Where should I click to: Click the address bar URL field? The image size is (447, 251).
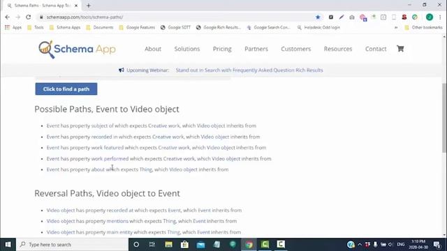tap(177, 17)
